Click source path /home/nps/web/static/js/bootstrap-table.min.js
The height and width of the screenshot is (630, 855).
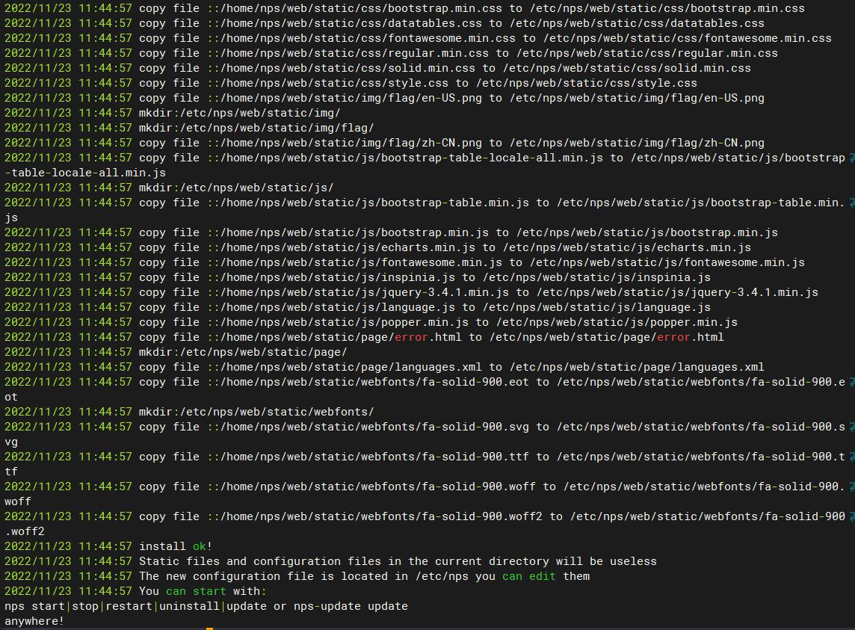tap(374, 203)
